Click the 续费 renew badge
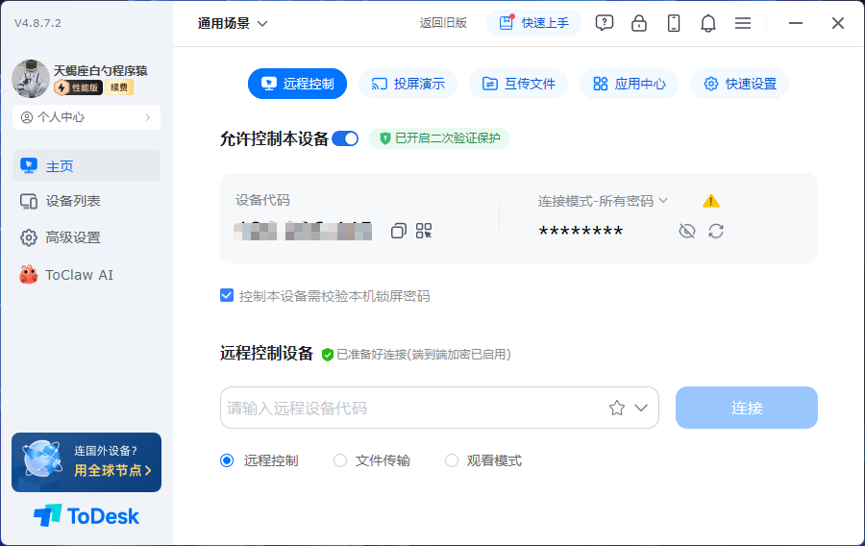This screenshot has height=546, width=865. (119, 87)
